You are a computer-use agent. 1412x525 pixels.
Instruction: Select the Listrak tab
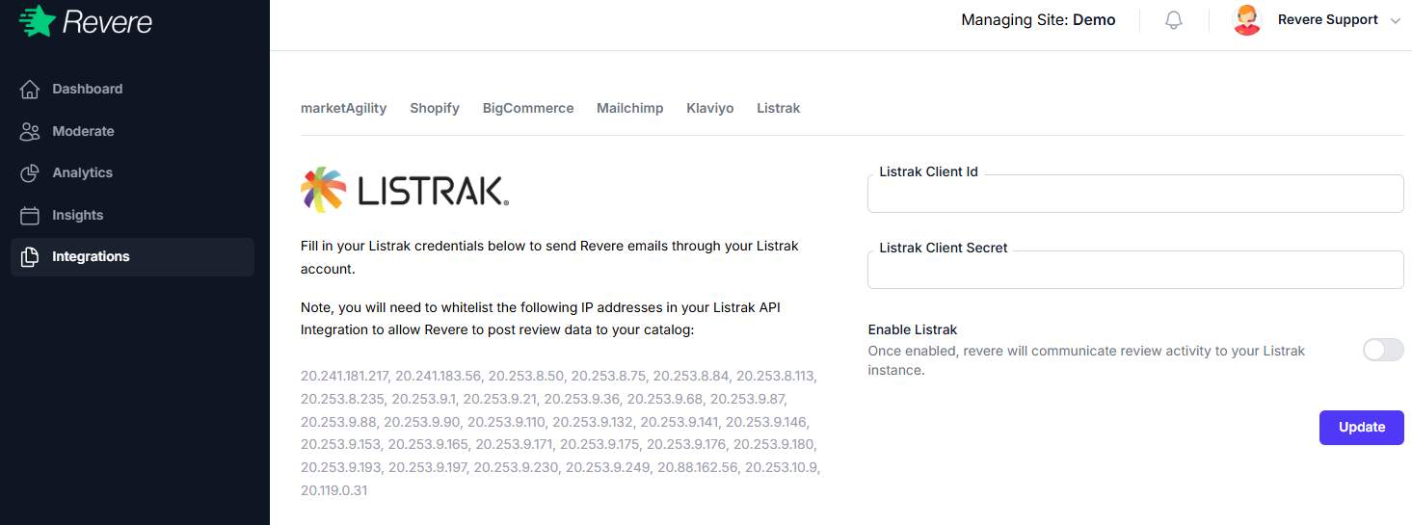pyautogui.click(x=779, y=108)
